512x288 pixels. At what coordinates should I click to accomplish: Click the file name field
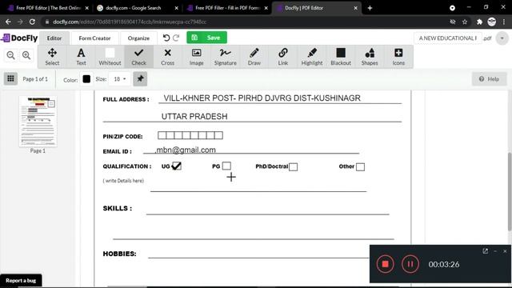[x=448, y=38]
